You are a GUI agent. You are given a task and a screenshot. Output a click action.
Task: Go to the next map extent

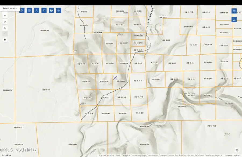5,34
